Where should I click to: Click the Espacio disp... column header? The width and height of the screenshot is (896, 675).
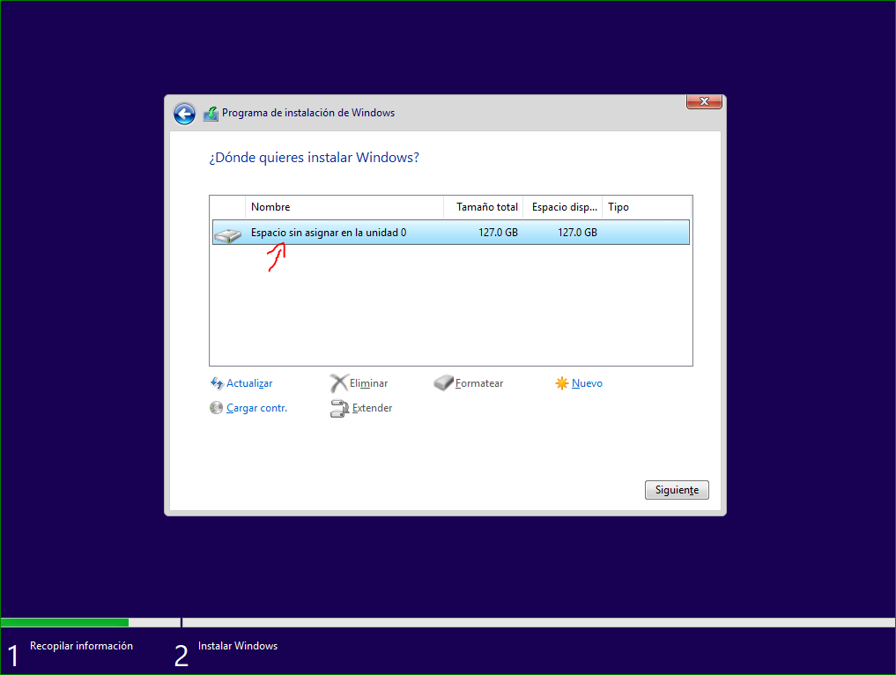point(563,207)
